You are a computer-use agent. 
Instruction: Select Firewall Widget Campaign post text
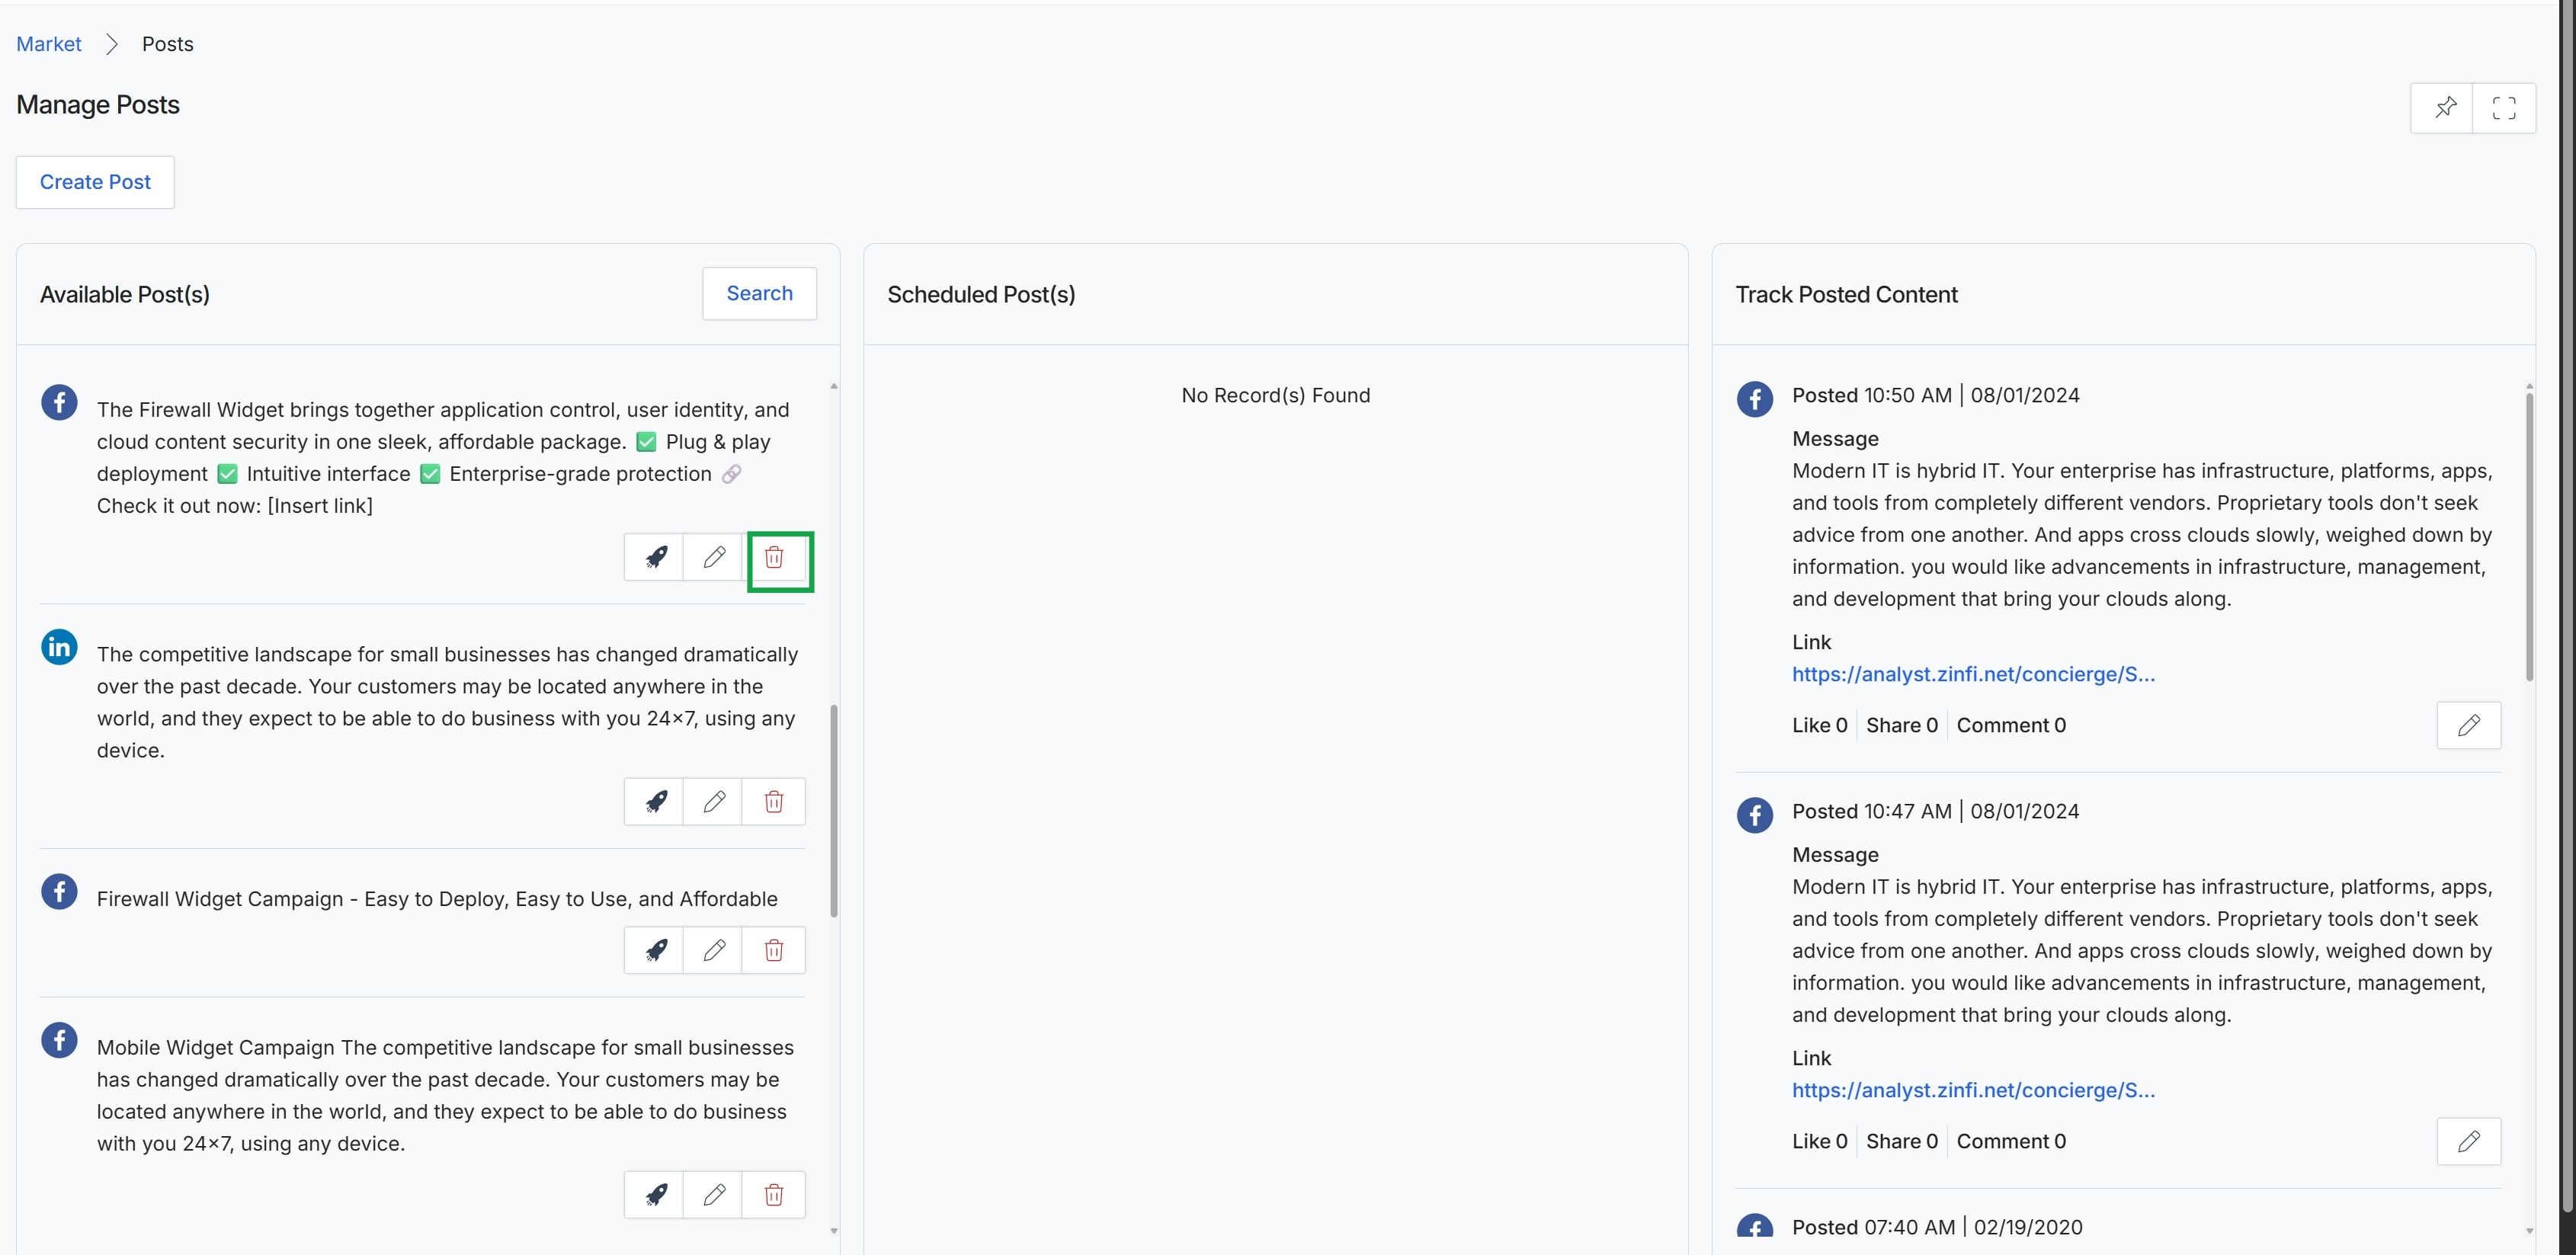click(437, 899)
